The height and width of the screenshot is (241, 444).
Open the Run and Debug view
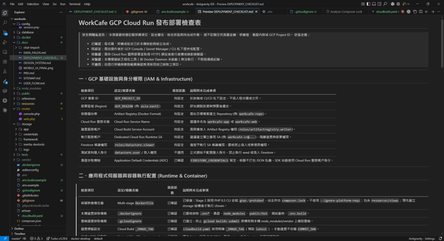5,42
